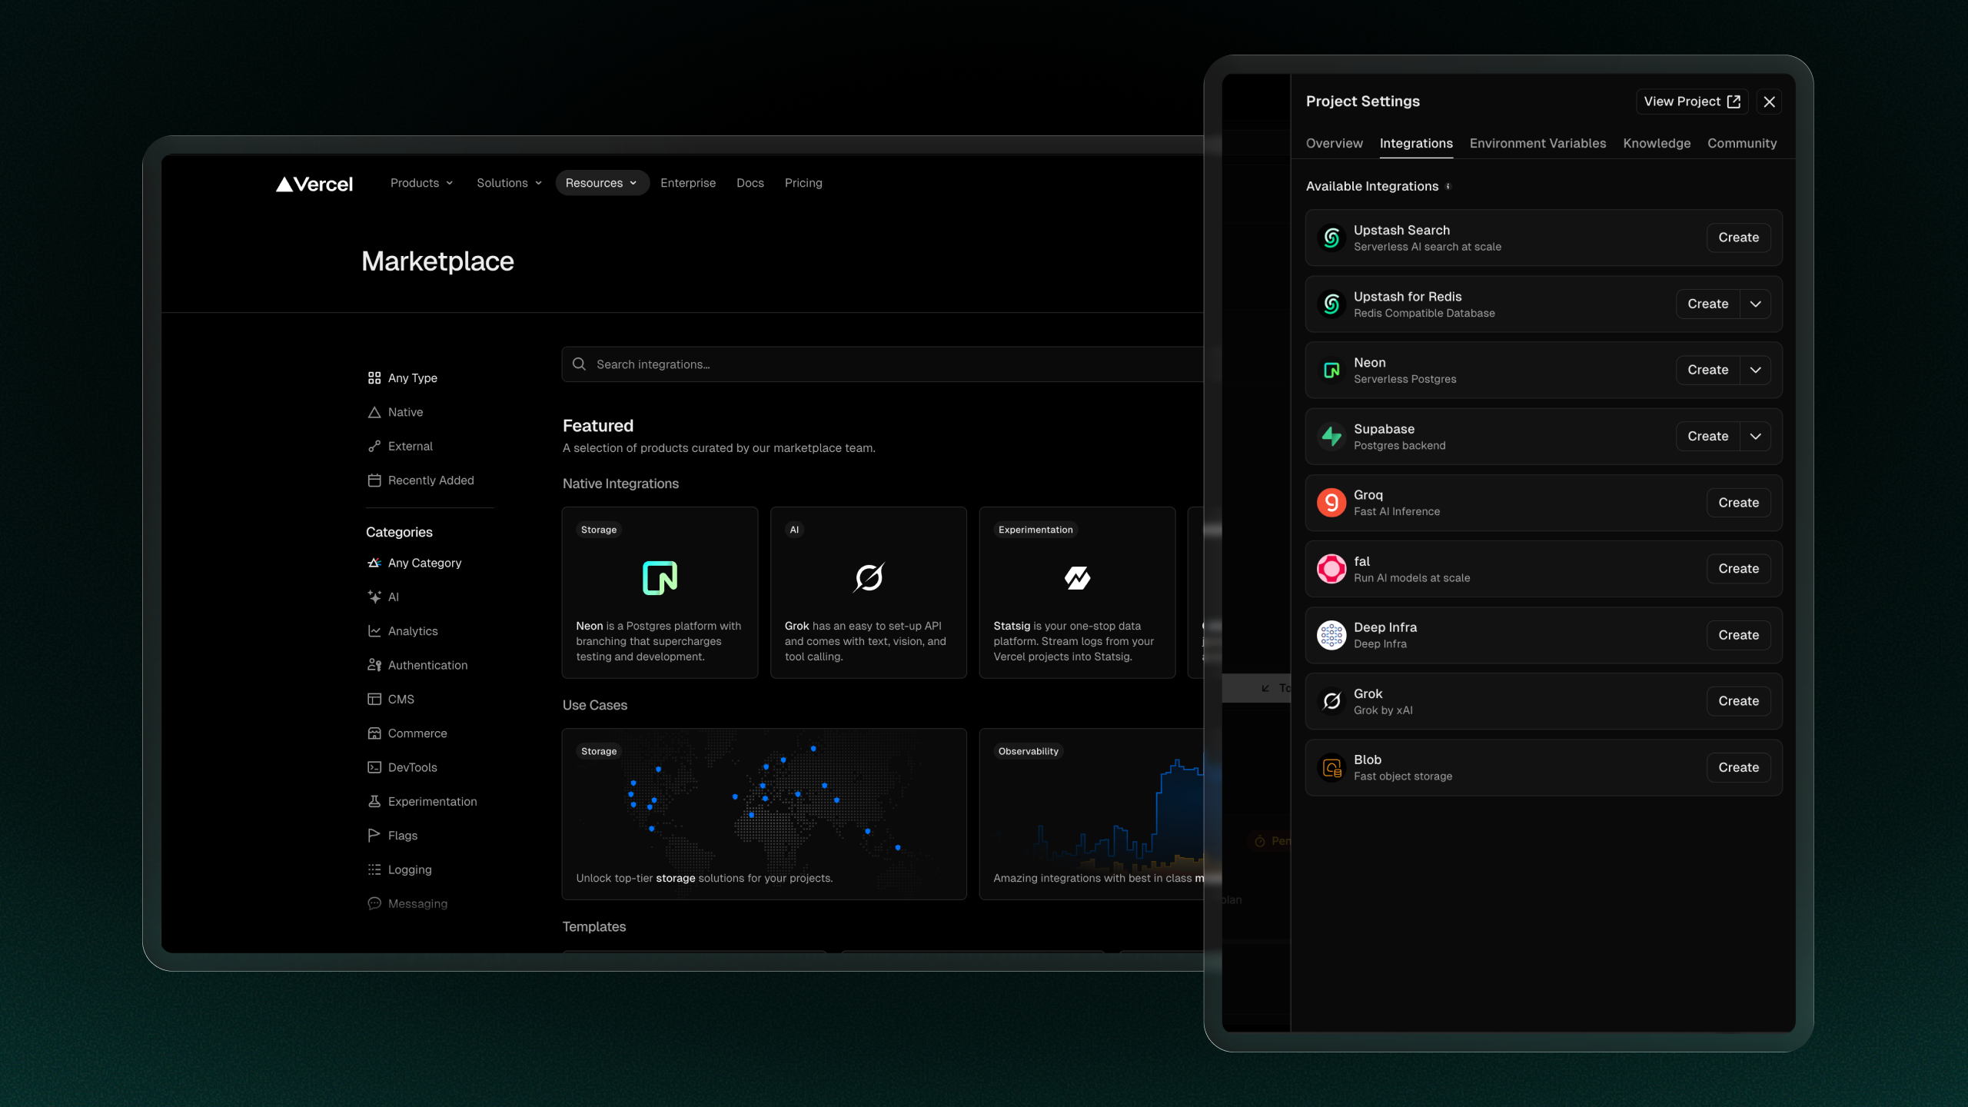Switch to the Environment Variables tab
Image resolution: width=1968 pixels, height=1107 pixels.
pos(1537,143)
